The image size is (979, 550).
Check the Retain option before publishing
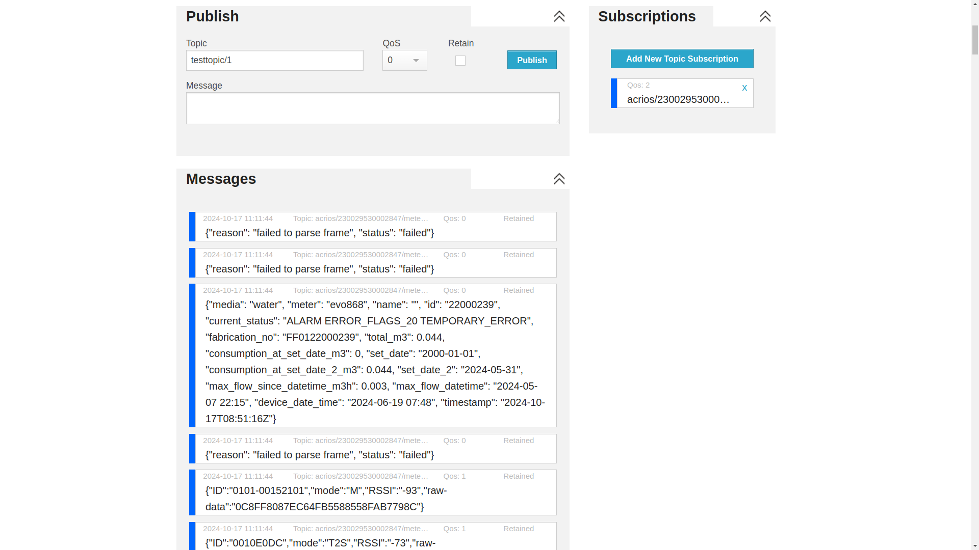point(460,61)
